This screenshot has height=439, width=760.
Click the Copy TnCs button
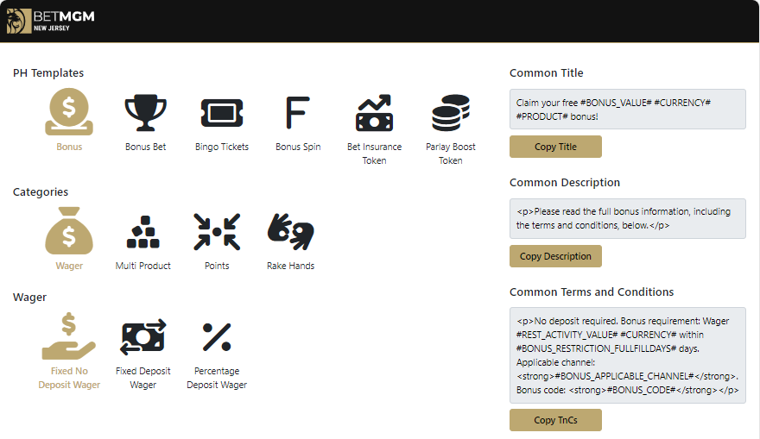tap(555, 420)
